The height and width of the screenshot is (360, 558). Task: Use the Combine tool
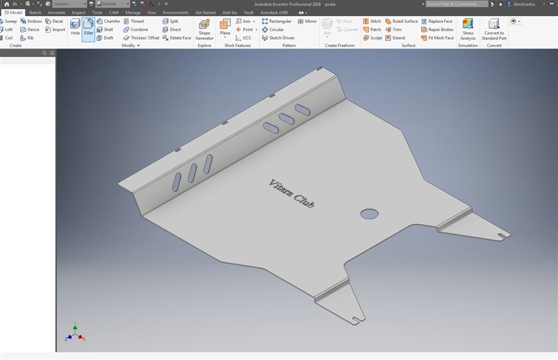point(136,30)
